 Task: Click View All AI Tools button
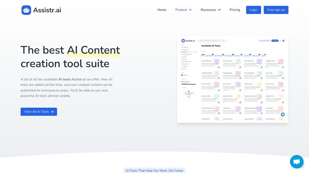click(39, 111)
